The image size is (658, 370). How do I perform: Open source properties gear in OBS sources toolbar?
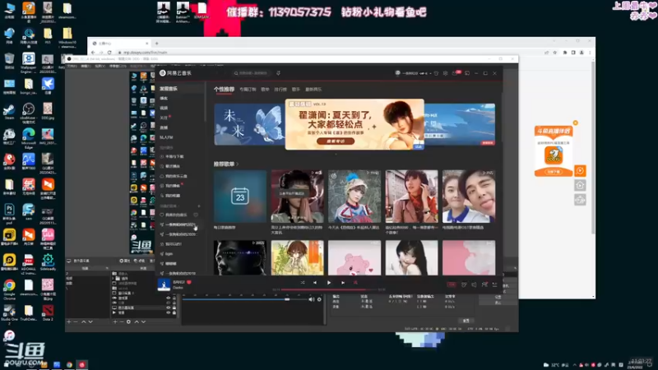(x=128, y=321)
